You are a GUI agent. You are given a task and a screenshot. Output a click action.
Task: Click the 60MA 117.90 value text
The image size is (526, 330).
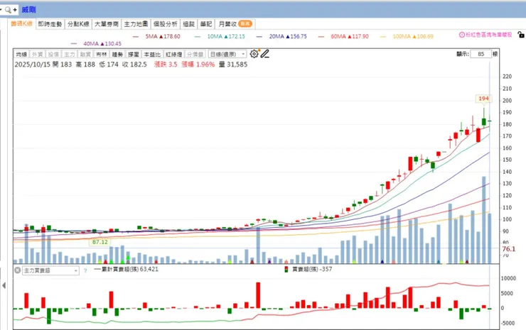(350, 36)
